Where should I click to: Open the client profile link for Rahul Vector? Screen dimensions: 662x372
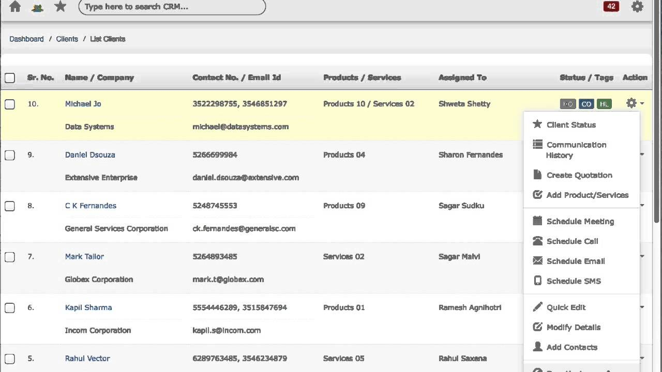[x=87, y=358]
